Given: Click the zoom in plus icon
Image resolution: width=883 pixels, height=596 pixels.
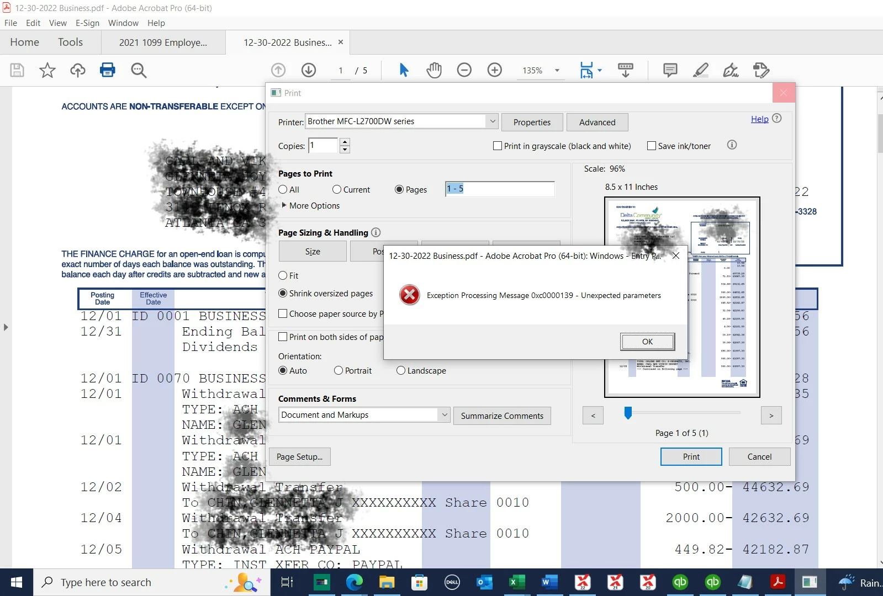Looking at the screenshot, I should 495,70.
